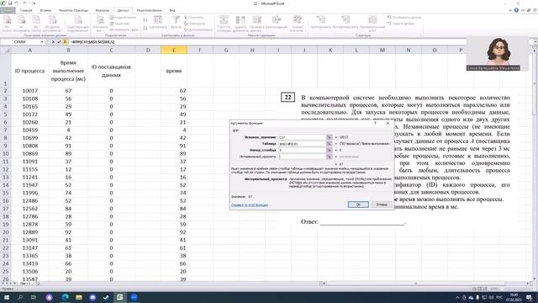538x303 pixels.
Task: Open the Review ribbon tab
Action: (x=150, y=10)
